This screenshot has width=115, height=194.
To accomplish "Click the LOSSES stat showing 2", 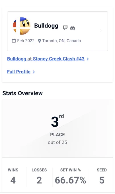I will tap(39, 176).
